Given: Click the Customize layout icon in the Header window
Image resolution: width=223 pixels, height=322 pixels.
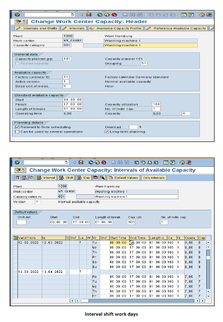Looking at the screenshot, I should point(209,15).
